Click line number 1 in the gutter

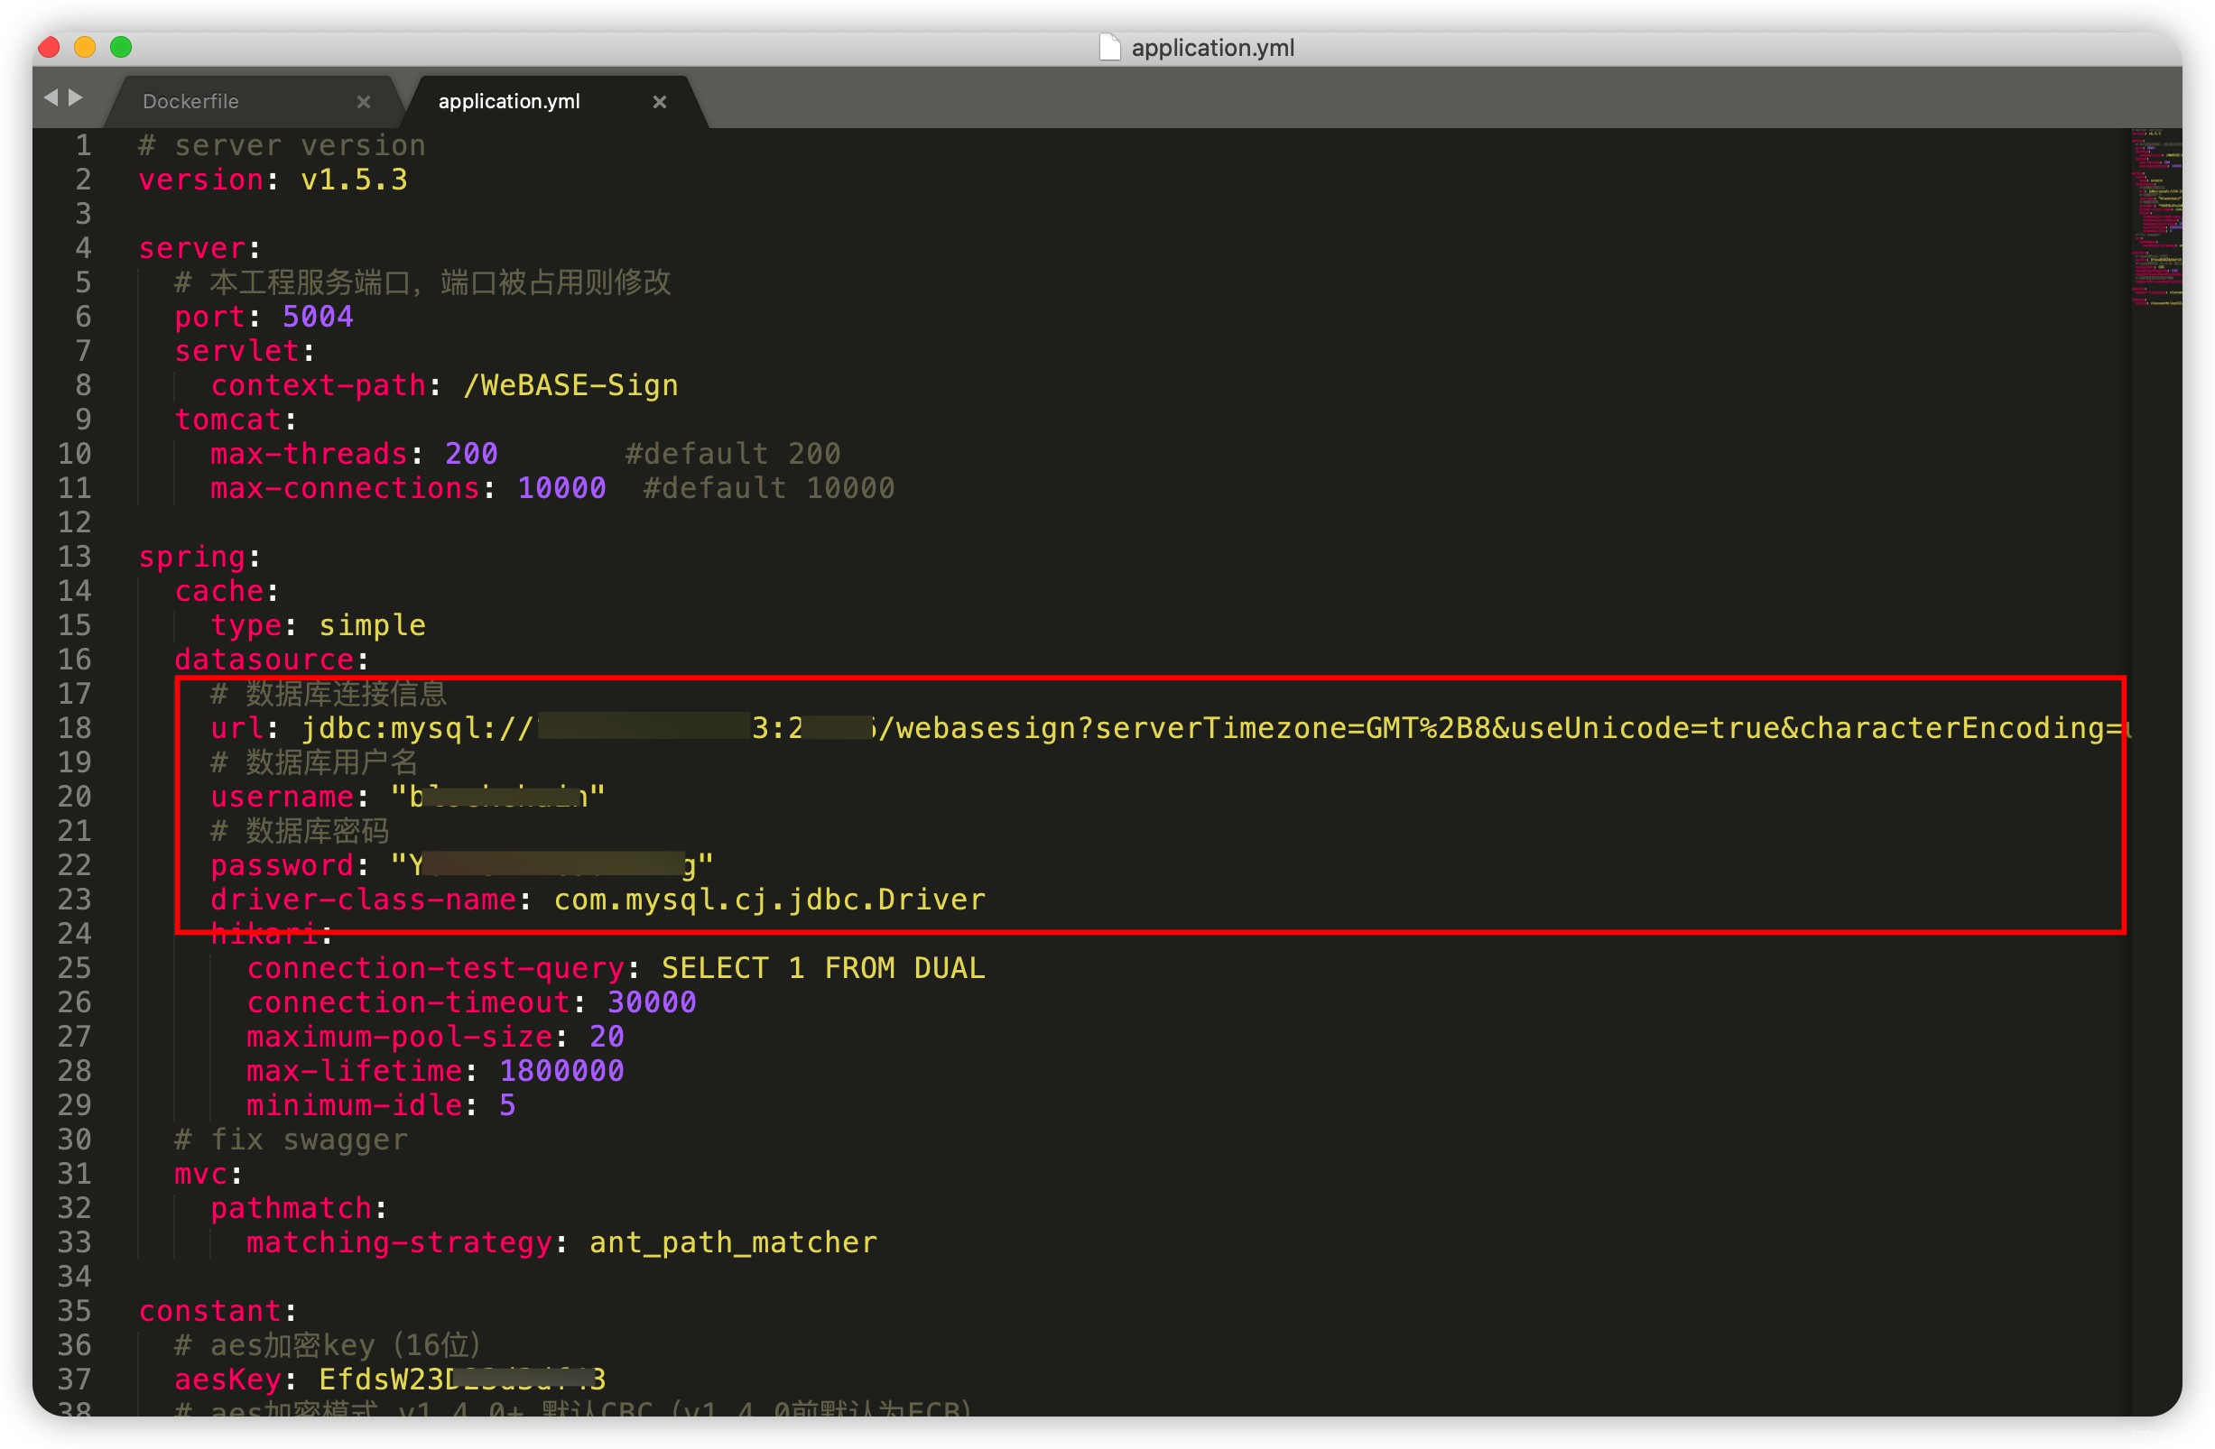[x=84, y=145]
